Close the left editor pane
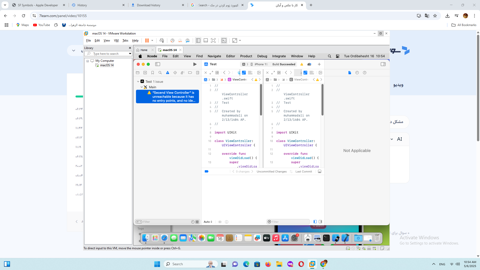The width and height of the screenshot is (480, 270). point(205,73)
